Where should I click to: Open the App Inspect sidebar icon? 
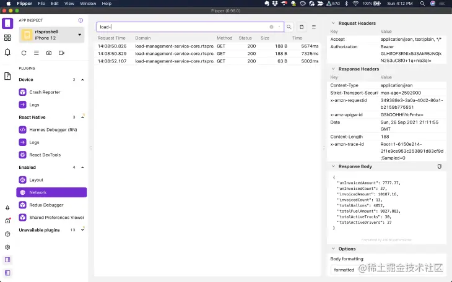click(7, 23)
